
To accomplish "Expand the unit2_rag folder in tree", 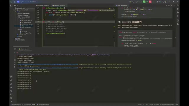I will [17, 15].
